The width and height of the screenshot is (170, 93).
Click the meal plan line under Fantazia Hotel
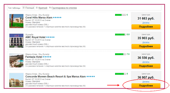55,66
